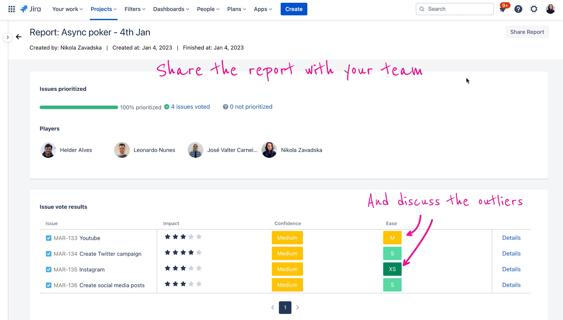
Task: Open the Your work menu
Action: click(67, 9)
